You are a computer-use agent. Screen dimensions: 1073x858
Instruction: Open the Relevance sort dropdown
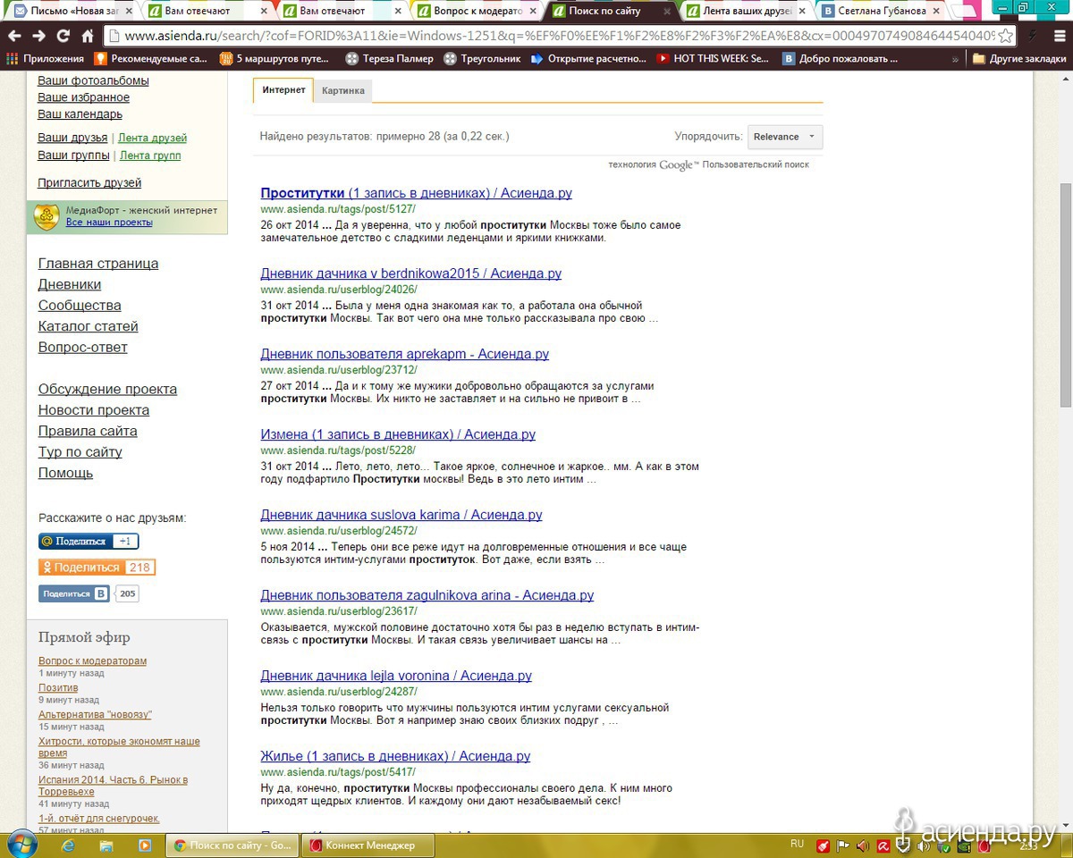pos(785,137)
